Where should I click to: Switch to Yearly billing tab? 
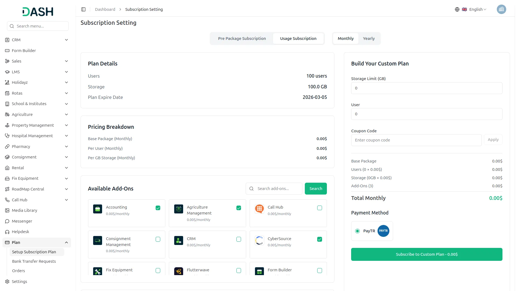pyautogui.click(x=369, y=39)
